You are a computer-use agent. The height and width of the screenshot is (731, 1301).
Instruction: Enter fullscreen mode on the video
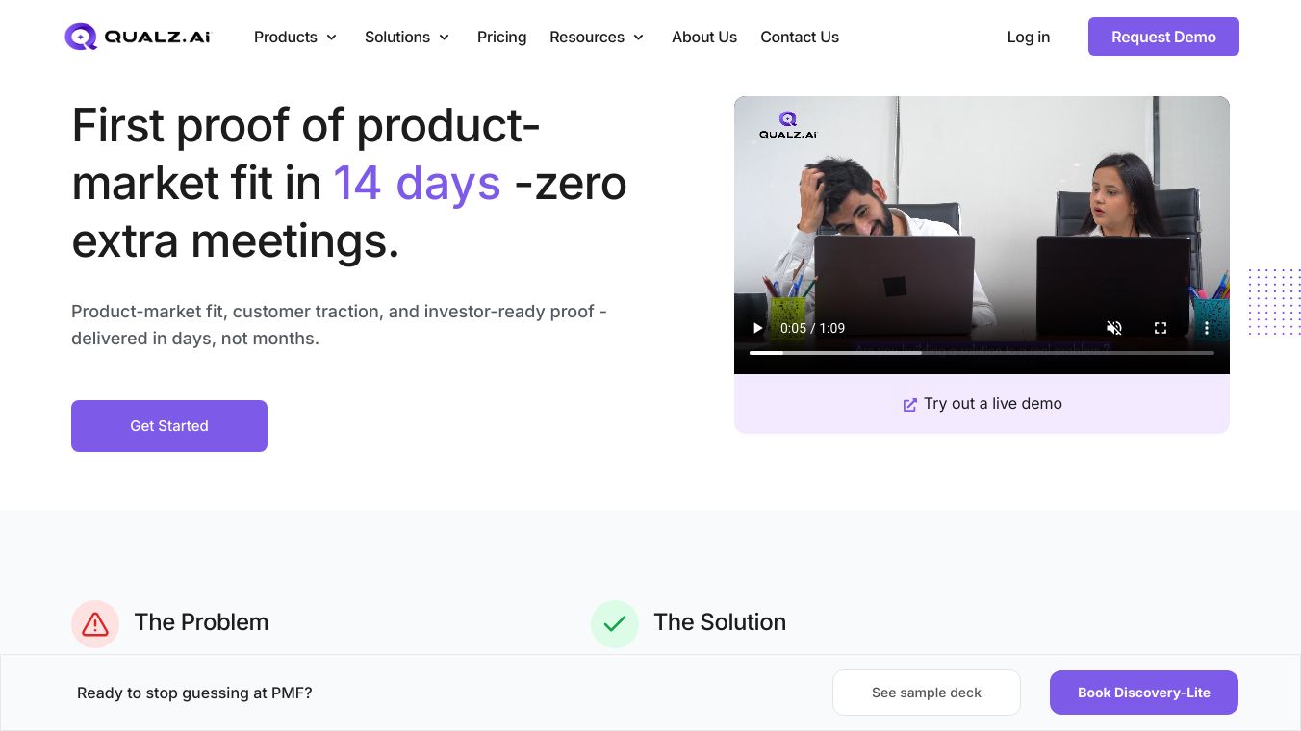point(1161,328)
